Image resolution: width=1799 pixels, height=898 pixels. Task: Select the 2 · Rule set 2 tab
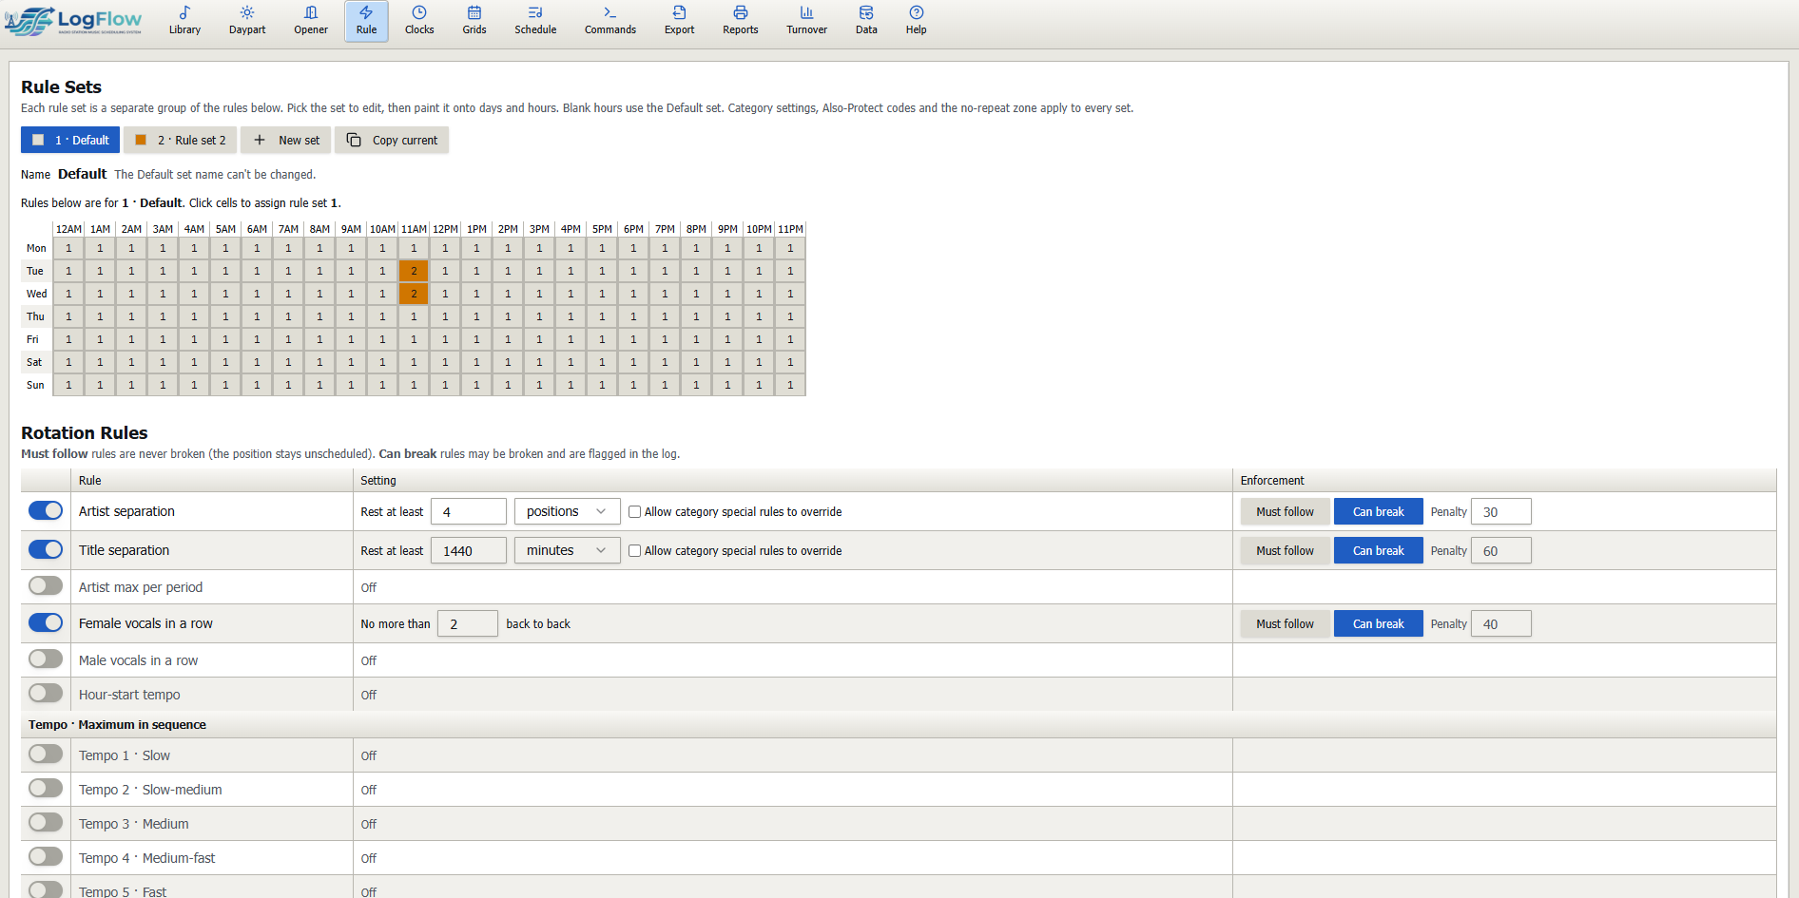(x=181, y=140)
